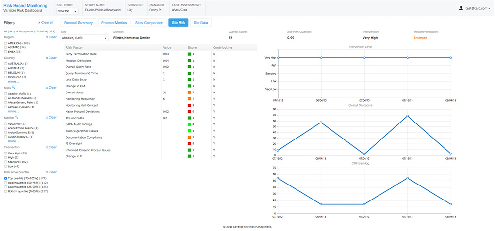Click the light green swatch for CAPA Audit findings

[189, 124]
